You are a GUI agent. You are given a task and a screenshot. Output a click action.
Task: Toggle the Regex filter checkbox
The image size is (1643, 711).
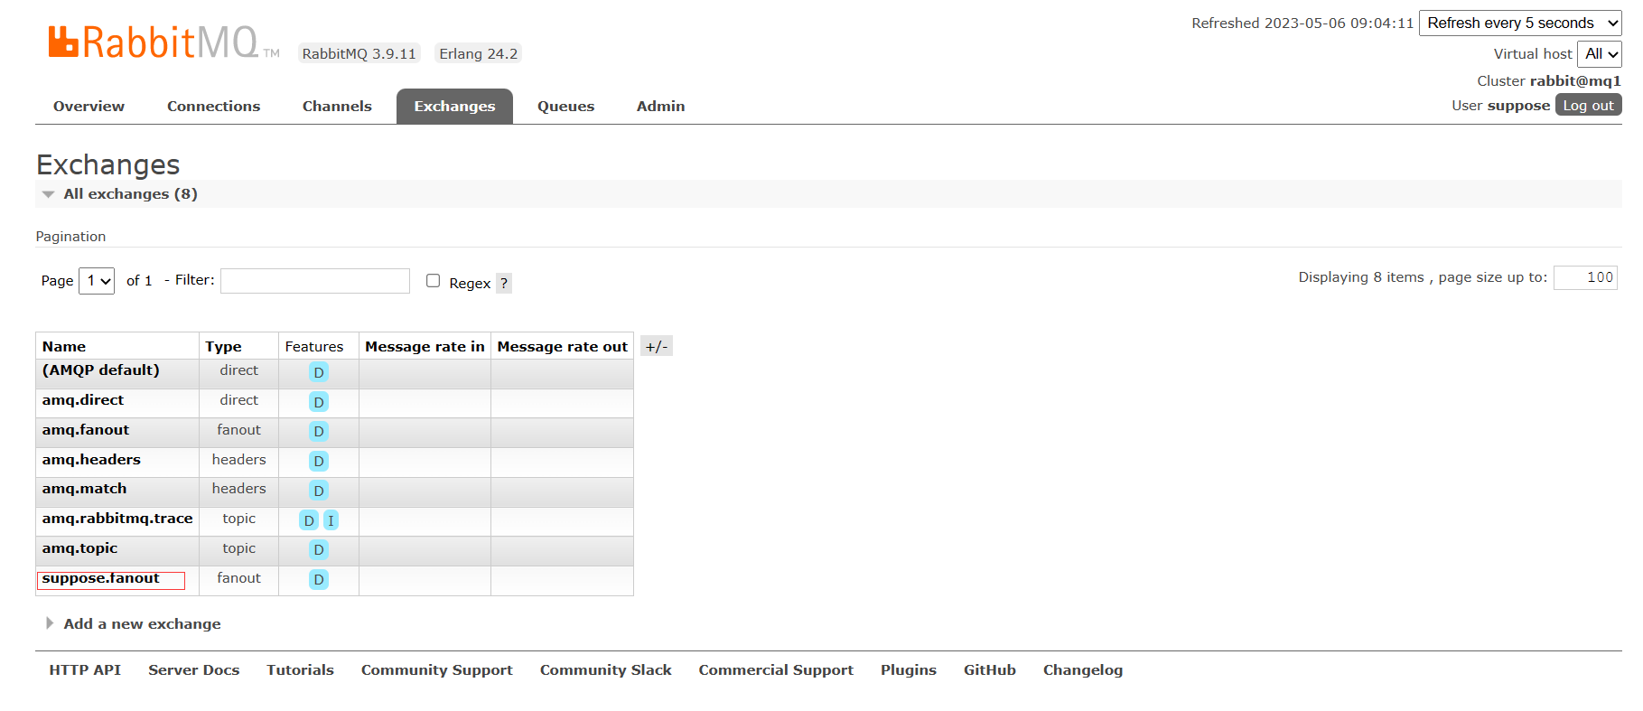[434, 281]
